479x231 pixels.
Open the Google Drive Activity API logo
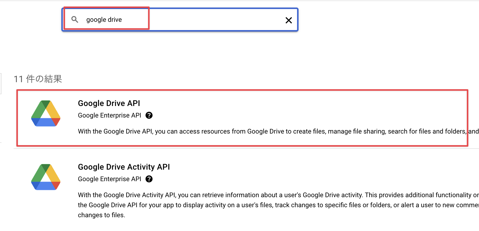coord(46,177)
